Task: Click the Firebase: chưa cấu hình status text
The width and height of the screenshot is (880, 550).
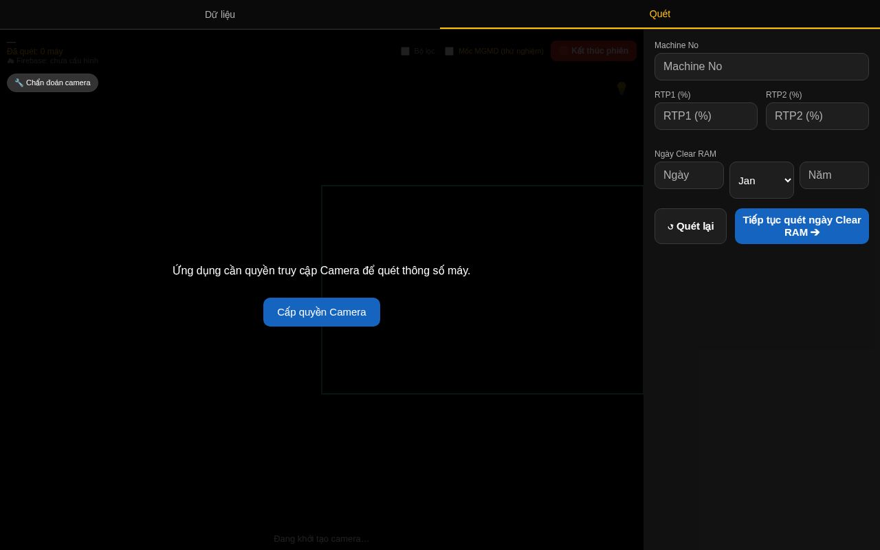Action: (x=53, y=60)
